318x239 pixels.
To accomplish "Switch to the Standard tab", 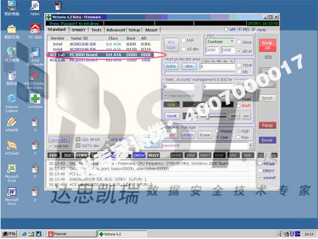I will pos(57,30).
